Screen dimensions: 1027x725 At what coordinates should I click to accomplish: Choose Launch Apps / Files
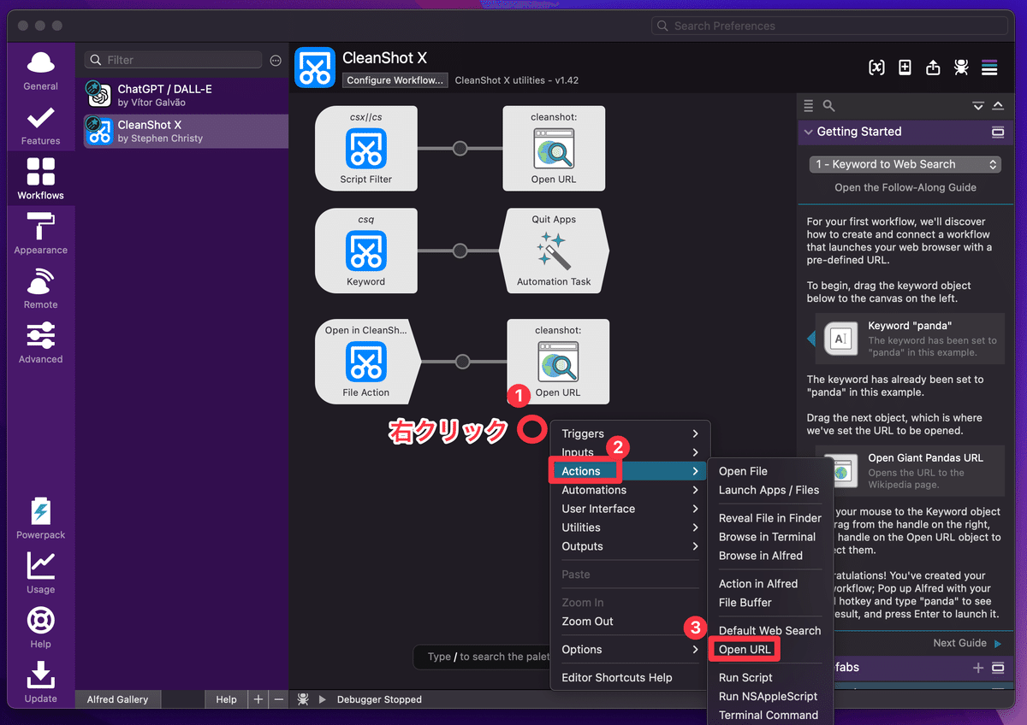[x=769, y=490]
